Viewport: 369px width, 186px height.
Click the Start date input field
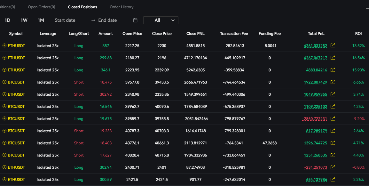[70, 20]
